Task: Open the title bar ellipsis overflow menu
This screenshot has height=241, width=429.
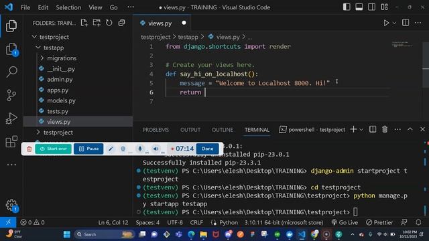Action: tap(131, 7)
